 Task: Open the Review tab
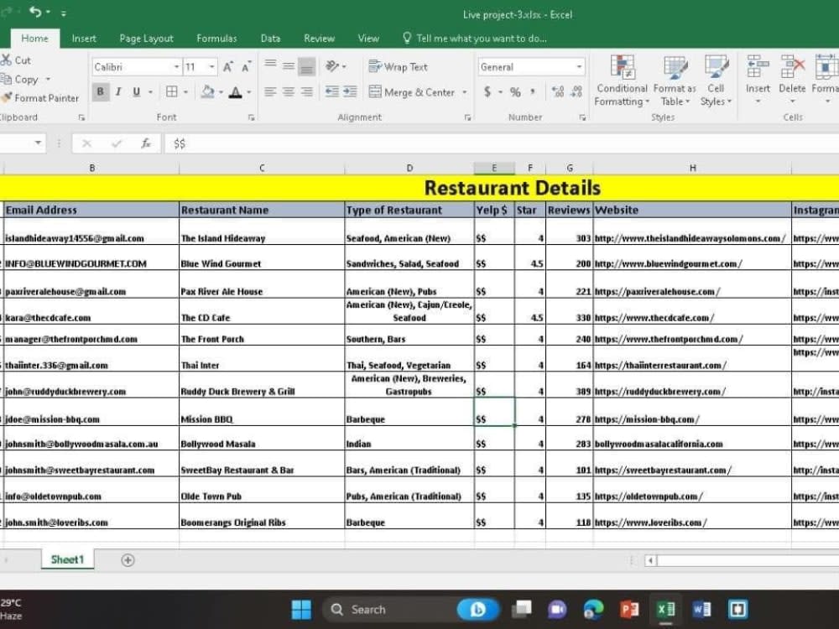[319, 39]
